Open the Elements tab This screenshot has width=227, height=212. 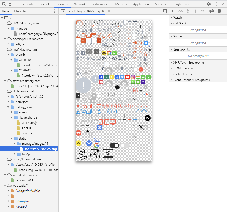(x=27, y=4)
